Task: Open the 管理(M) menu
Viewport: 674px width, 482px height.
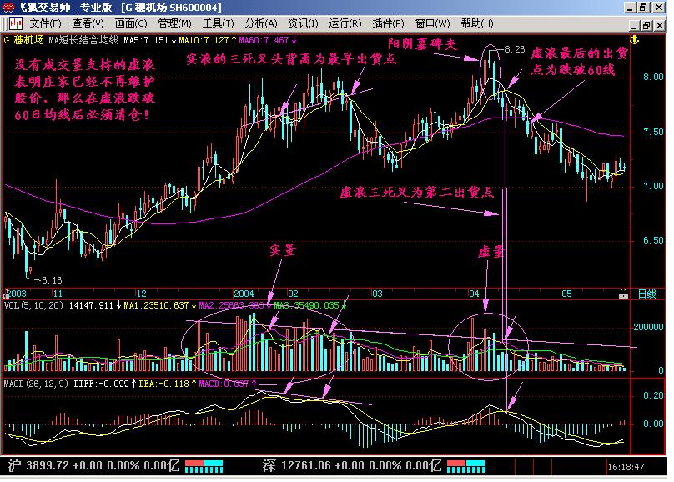Action: [x=174, y=23]
